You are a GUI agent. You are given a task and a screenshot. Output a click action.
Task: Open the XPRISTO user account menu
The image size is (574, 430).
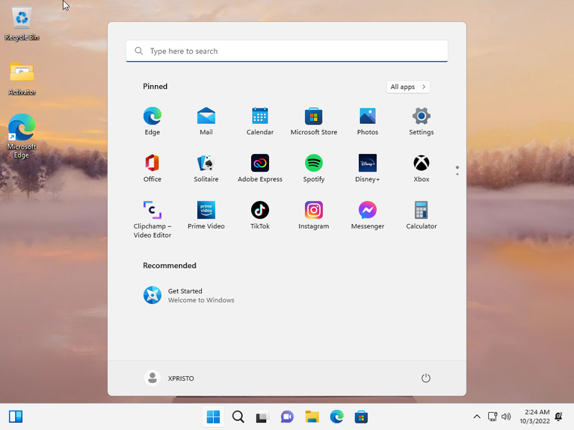click(x=170, y=378)
